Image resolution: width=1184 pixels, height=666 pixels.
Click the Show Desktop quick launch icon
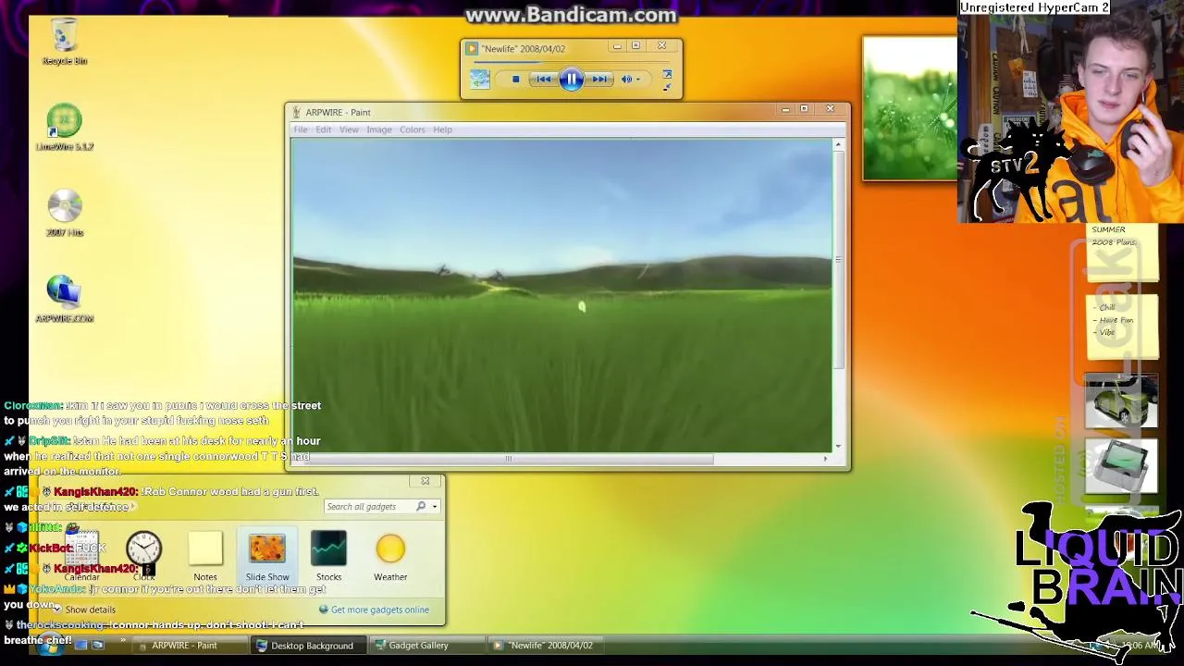coord(81,646)
